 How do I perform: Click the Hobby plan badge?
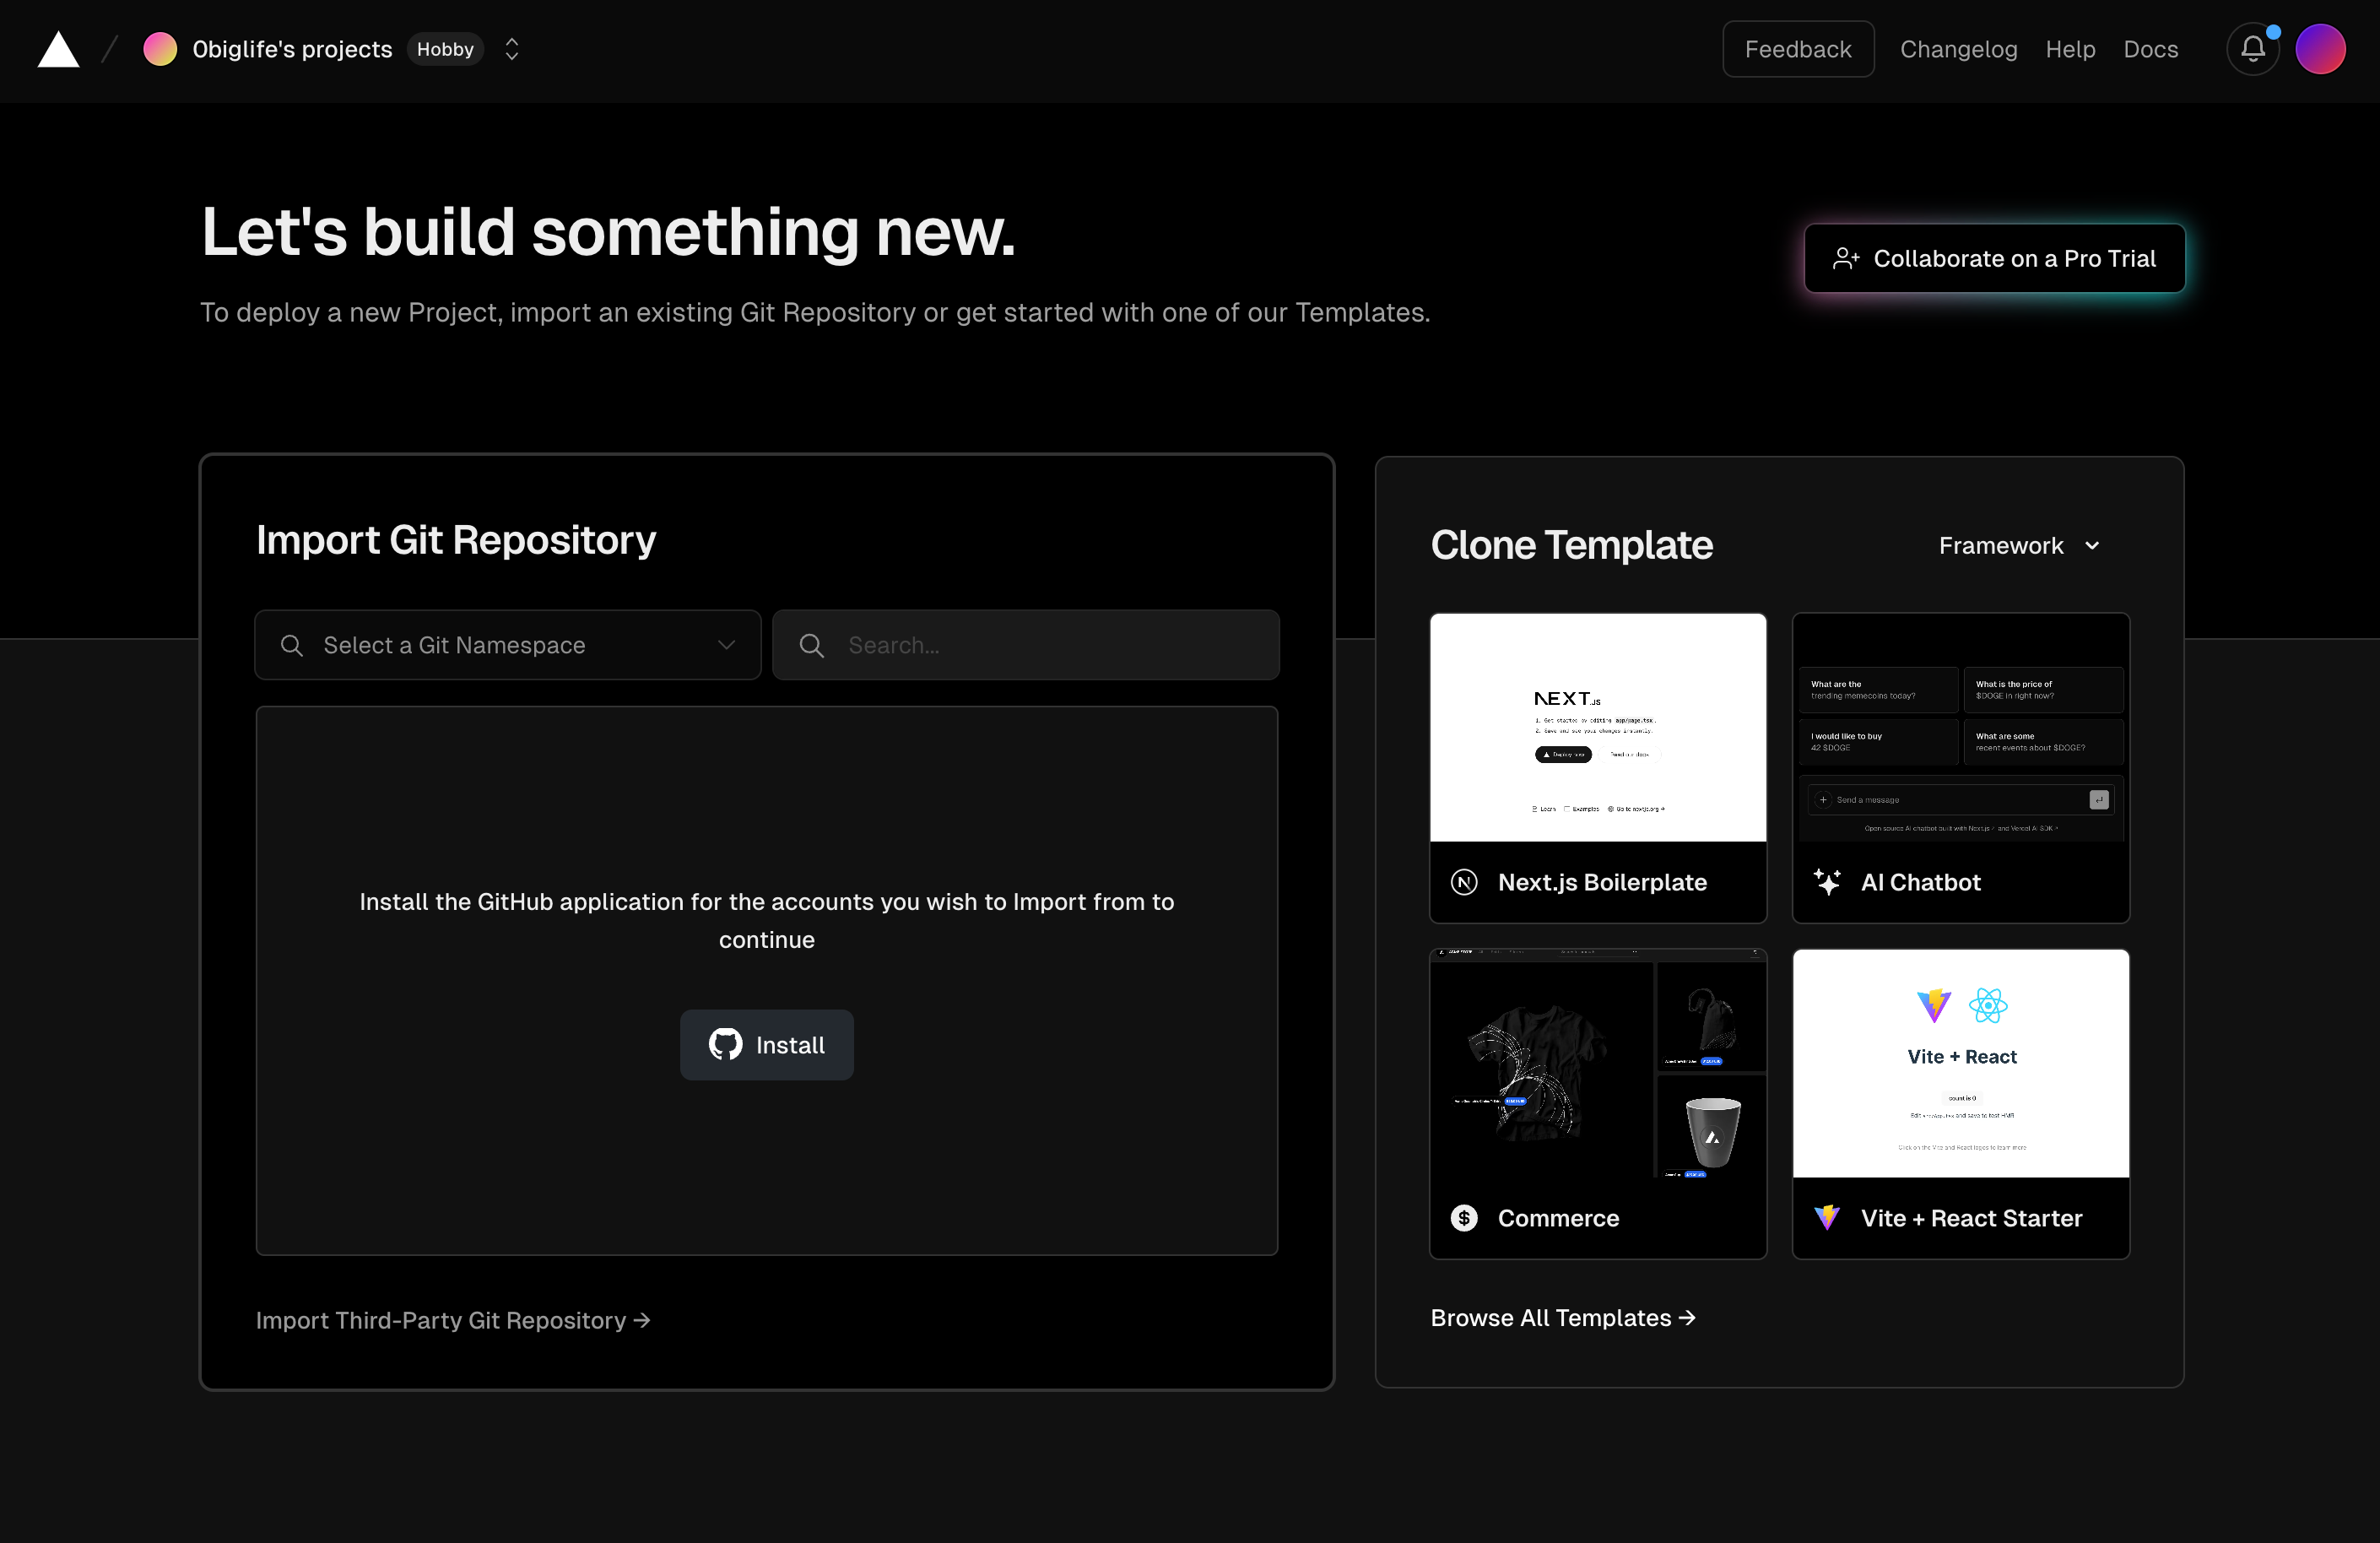(445, 49)
